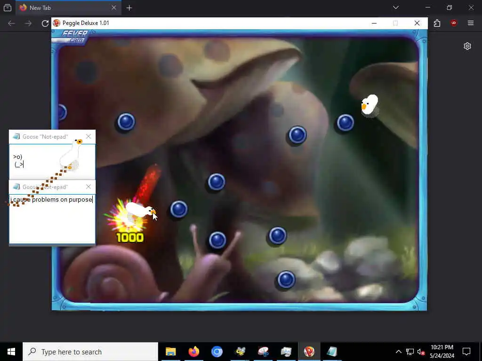This screenshot has width=482, height=361.
Task: Click into the text area containing '>o)'
Action: tap(52, 162)
